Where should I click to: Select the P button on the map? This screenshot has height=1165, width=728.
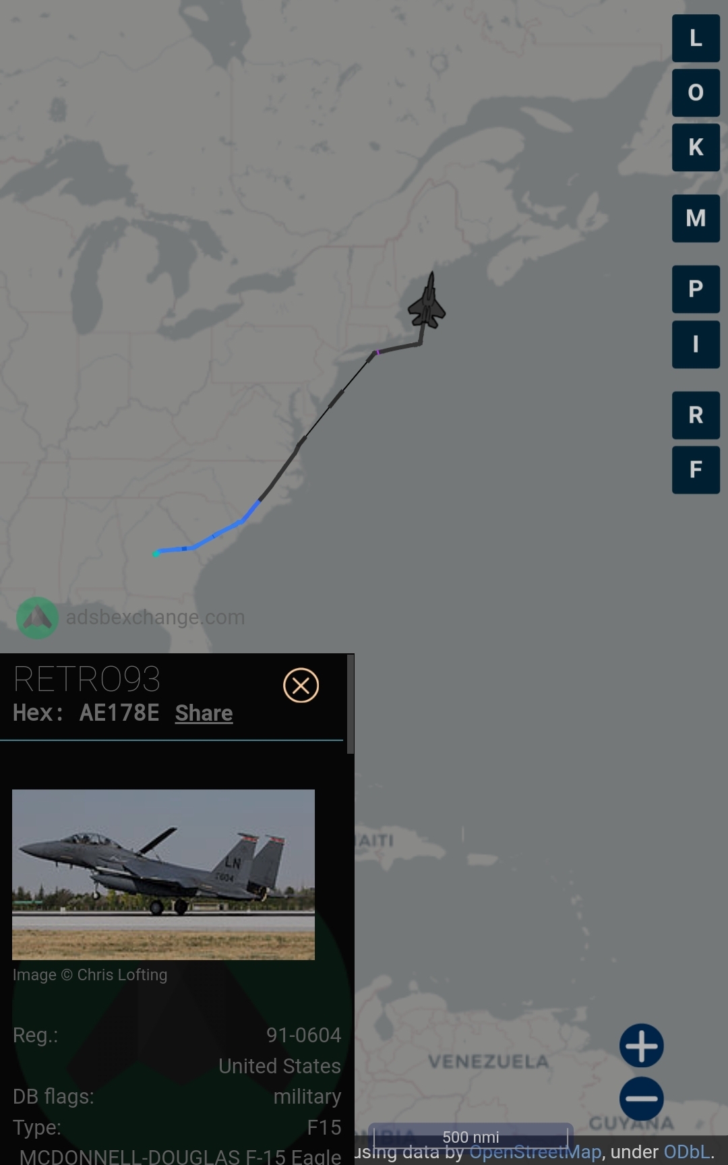(696, 289)
